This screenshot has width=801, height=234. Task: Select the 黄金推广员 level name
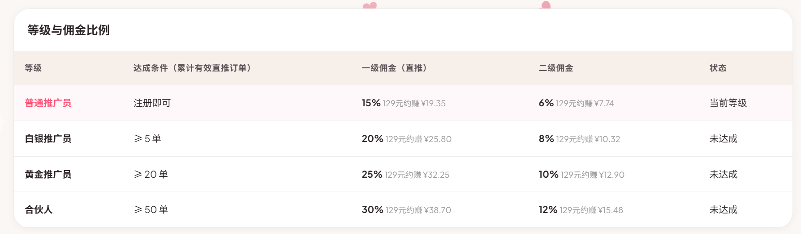point(48,175)
